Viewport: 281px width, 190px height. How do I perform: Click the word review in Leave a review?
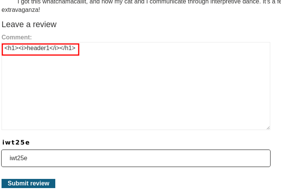pos(45,24)
